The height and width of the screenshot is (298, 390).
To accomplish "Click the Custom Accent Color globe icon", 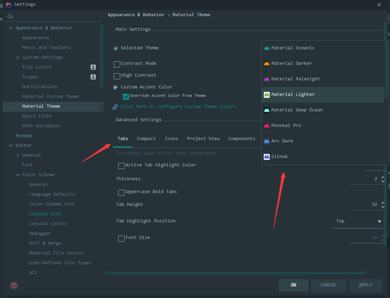I will 115,87.
